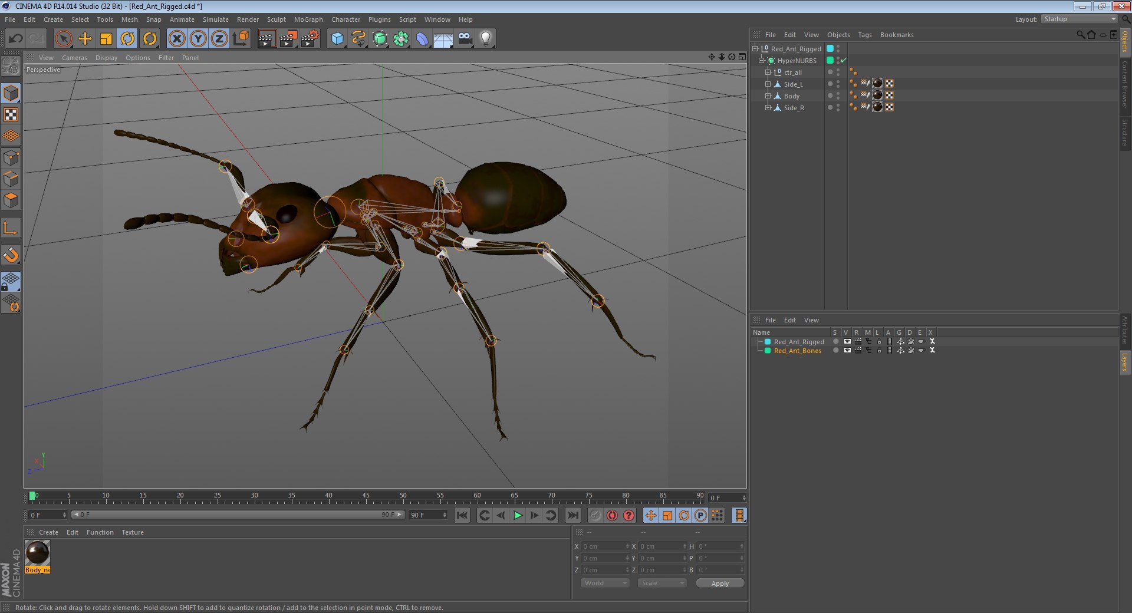Image resolution: width=1132 pixels, height=613 pixels.
Task: Open the HyperNURBS generator icon
Action: 380,39
